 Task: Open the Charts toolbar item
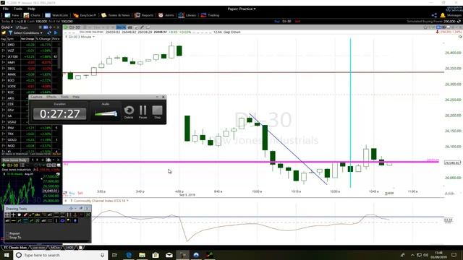tap(32, 15)
